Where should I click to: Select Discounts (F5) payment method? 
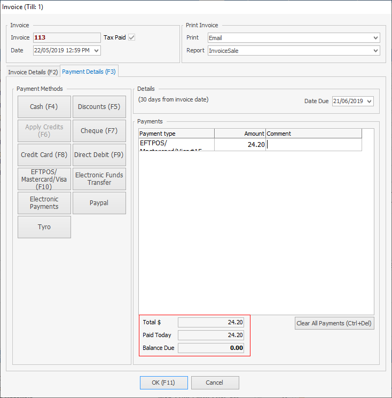pyautogui.click(x=99, y=107)
